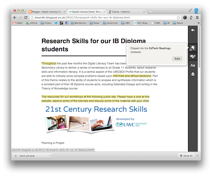Click the Clearly lamp extension icon
Viewport: 212px width, 176px height.
(191, 18)
